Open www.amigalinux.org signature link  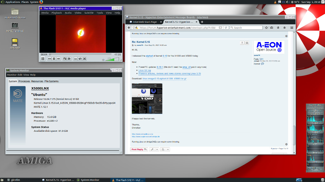pos(143,134)
